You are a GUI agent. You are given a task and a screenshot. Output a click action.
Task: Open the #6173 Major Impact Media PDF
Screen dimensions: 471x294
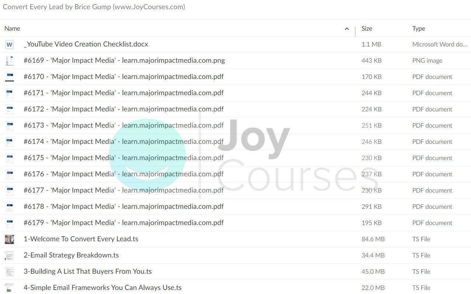pyautogui.click(x=124, y=125)
